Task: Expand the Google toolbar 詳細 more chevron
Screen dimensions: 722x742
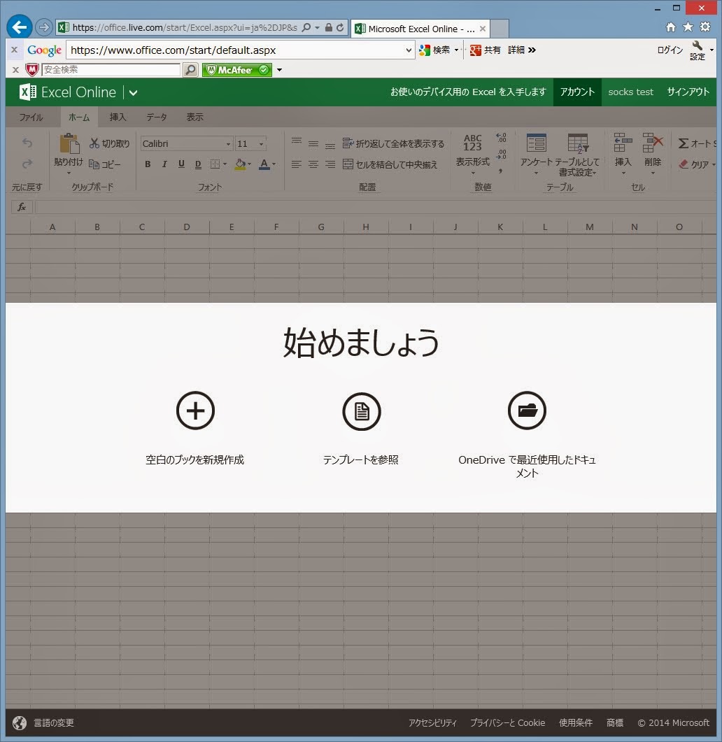Action: [532, 50]
